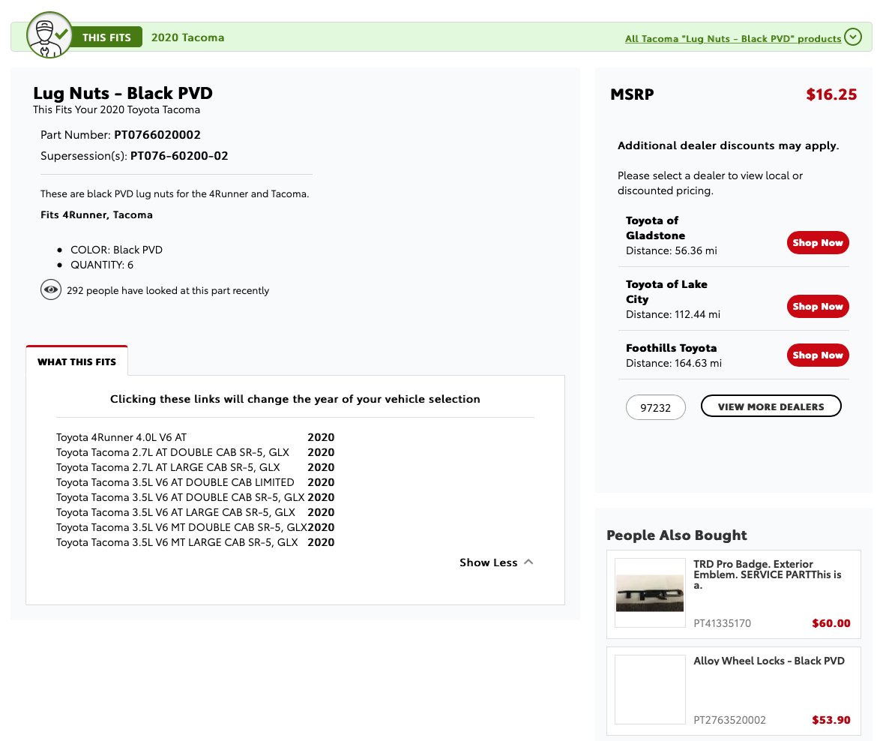880x741 pixels.
Task: Expand the green circled chevron dropdown
Action: point(852,37)
